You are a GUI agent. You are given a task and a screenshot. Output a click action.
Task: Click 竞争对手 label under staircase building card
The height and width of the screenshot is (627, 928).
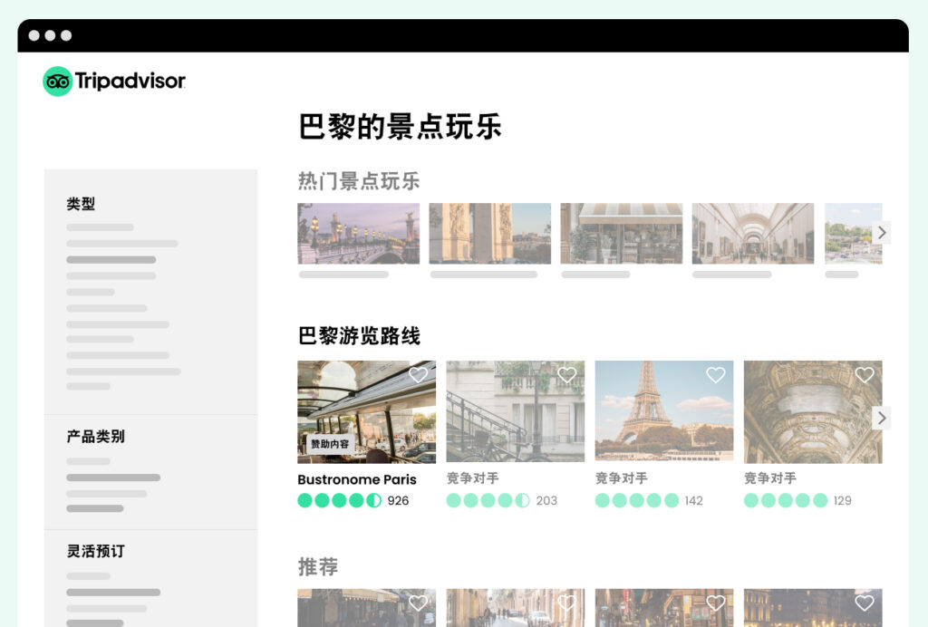tap(472, 477)
